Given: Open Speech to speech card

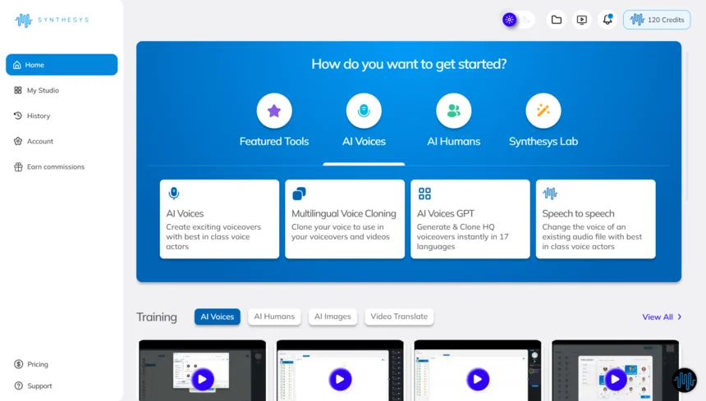Looking at the screenshot, I should [595, 219].
